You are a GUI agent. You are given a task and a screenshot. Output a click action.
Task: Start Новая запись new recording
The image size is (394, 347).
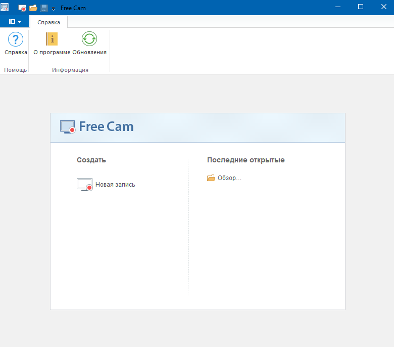pos(106,185)
